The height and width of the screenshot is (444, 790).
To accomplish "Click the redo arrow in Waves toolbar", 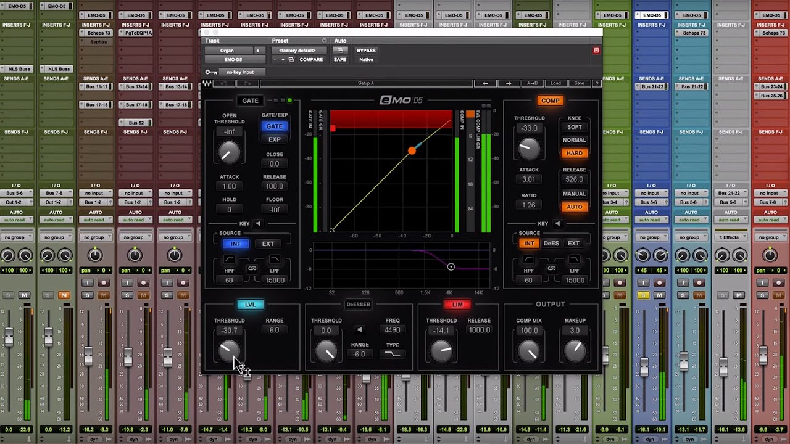I will 247,83.
